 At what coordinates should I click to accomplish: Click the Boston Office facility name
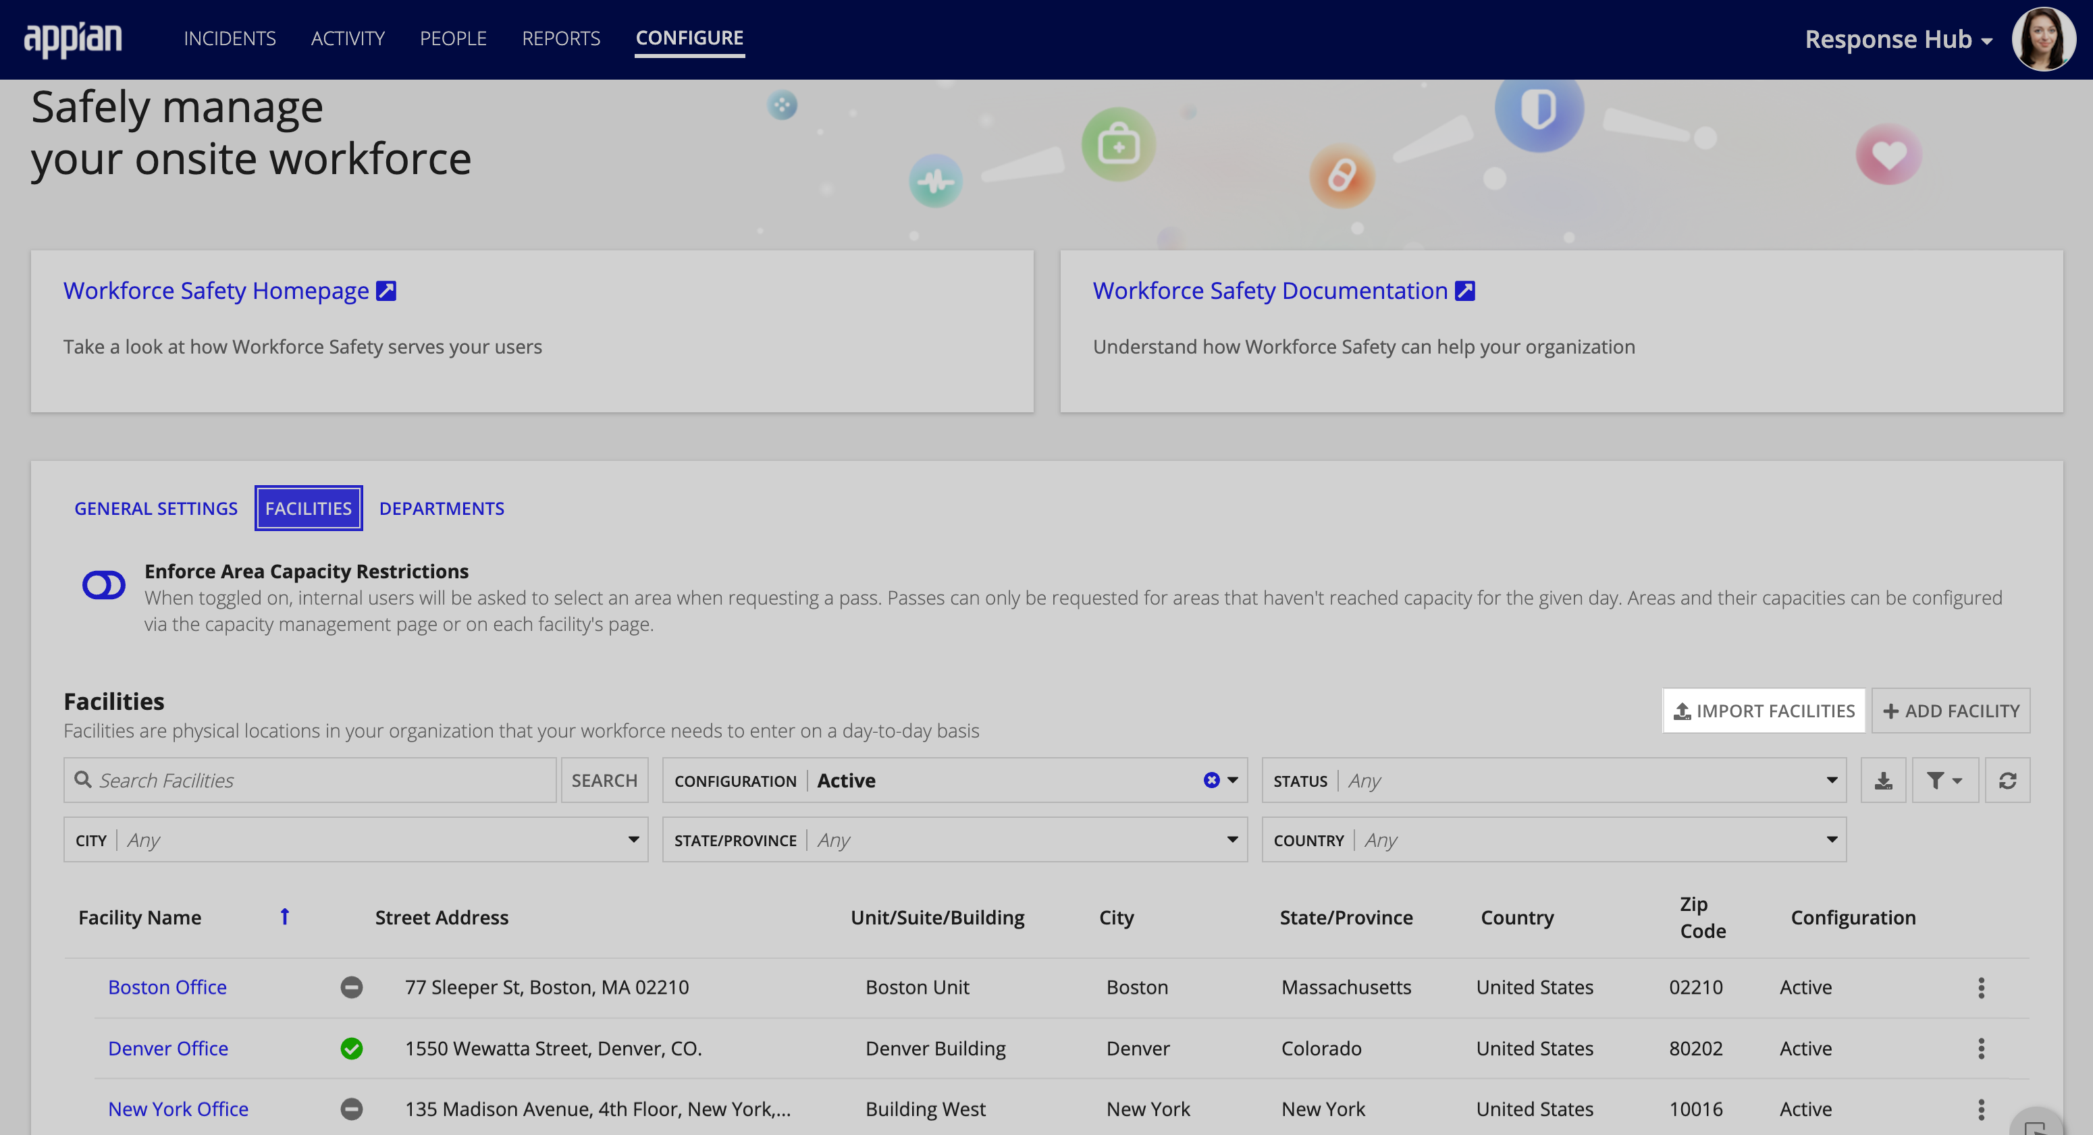166,987
